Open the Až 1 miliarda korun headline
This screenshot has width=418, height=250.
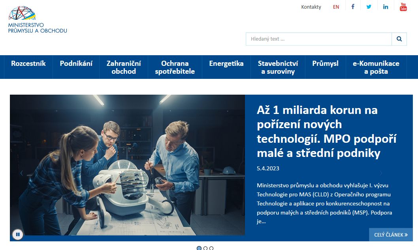click(x=327, y=131)
